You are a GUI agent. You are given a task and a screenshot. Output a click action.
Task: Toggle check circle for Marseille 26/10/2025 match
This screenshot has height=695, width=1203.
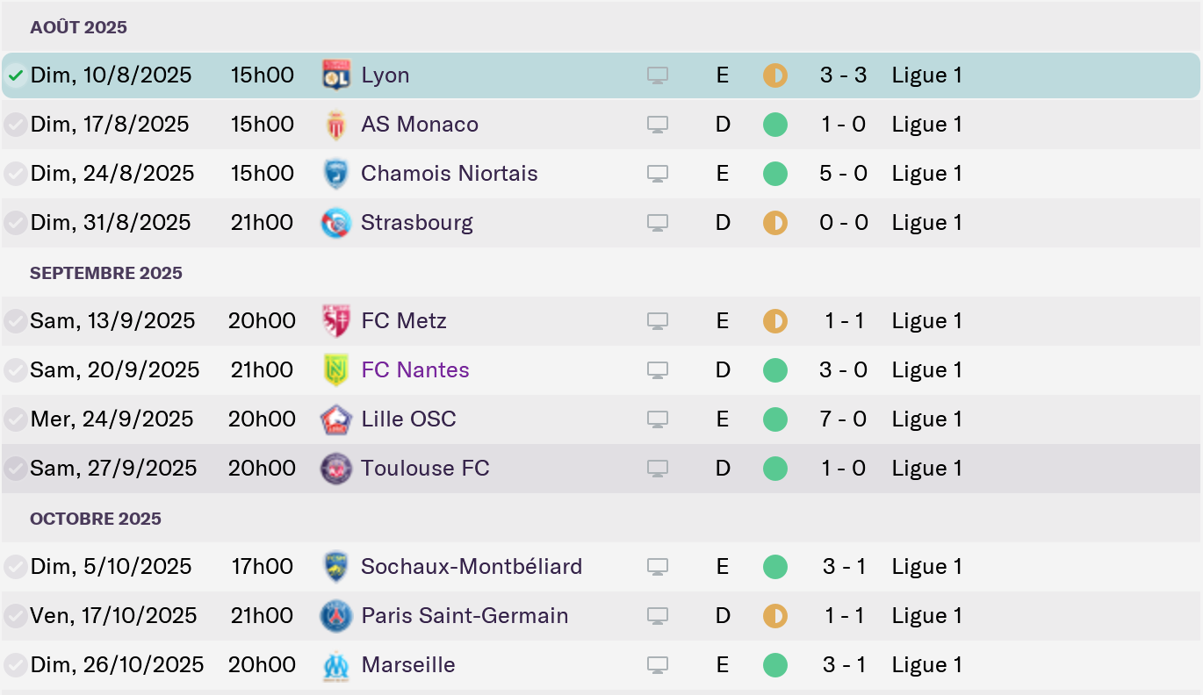[15, 665]
